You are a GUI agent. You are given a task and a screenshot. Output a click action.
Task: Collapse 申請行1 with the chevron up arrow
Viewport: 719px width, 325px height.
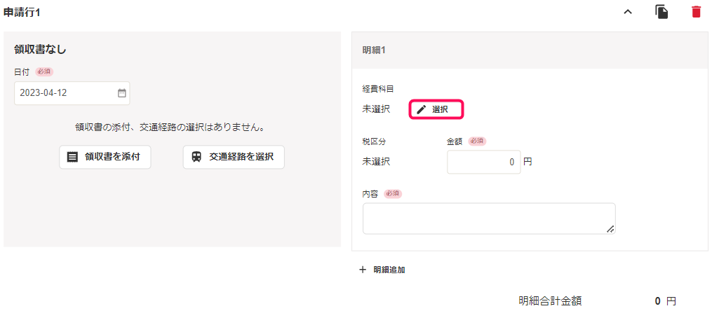(628, 13)
